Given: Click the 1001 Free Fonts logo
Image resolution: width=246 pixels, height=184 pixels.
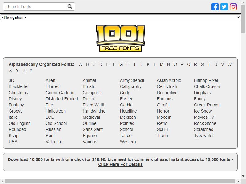Looking at the screenshot, I should tap(121, 38).
